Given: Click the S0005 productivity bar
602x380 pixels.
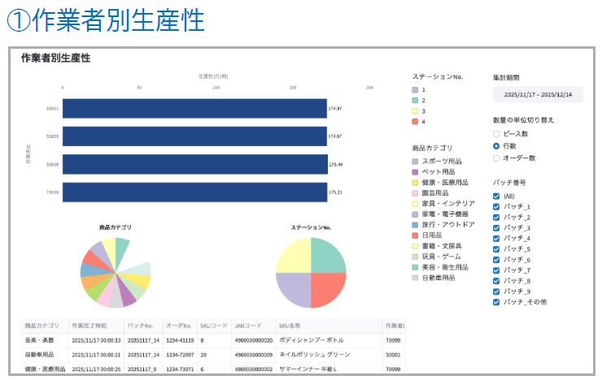Looking at the screenshot, I should point(194,136).
